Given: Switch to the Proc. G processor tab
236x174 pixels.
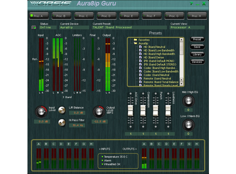Looking at the screenshot, I should 174,16.
